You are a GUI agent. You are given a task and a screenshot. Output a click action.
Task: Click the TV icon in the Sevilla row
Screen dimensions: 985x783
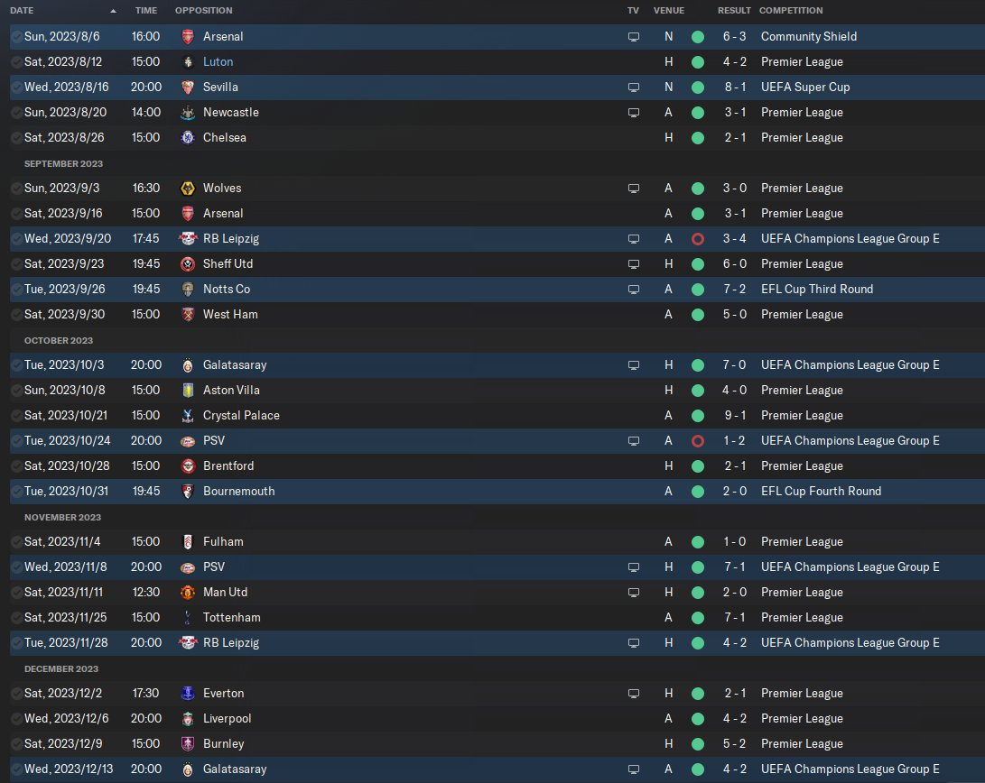tap(634, 88)
